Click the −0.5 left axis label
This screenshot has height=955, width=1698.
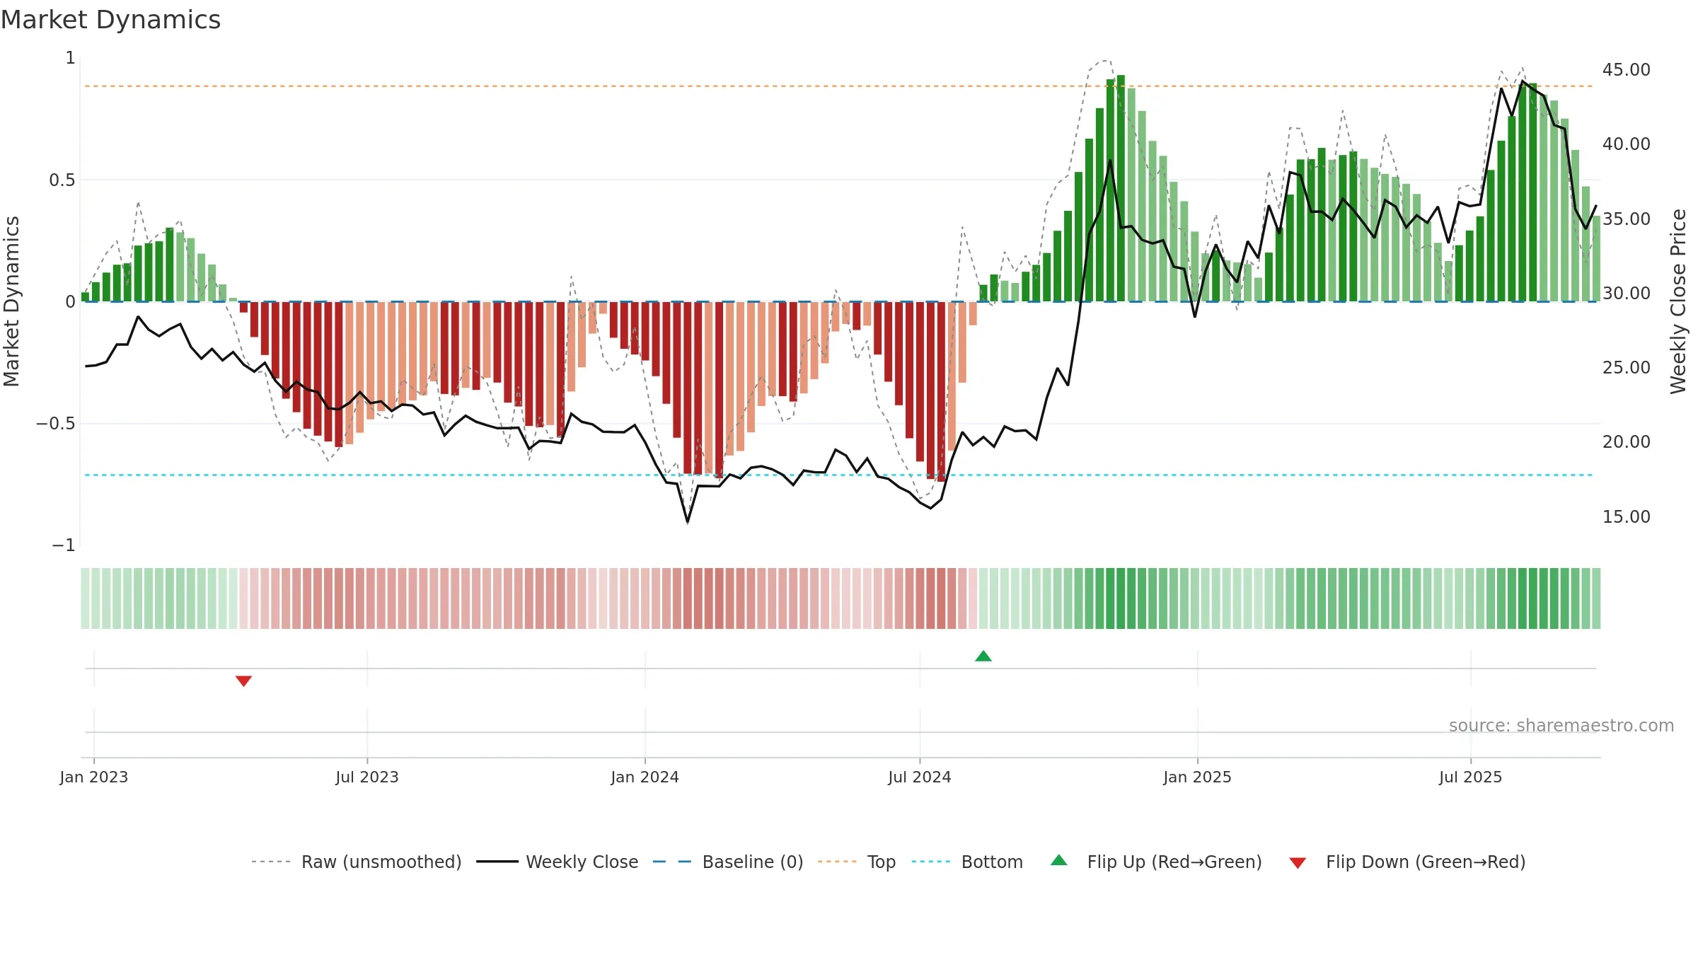[55, 424]
